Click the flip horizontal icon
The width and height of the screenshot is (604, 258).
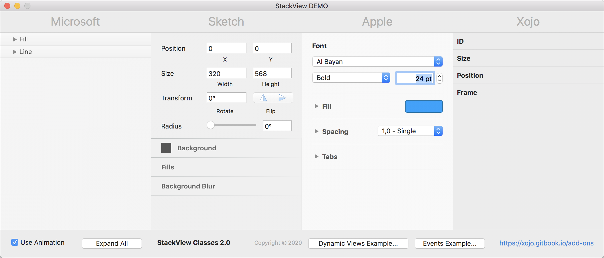263,98
